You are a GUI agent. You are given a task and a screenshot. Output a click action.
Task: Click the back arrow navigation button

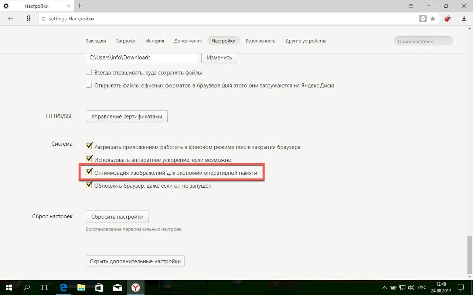(10, 18)
